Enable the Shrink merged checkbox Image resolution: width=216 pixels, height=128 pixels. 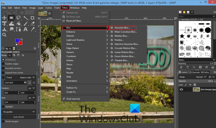tap(3, 122)
